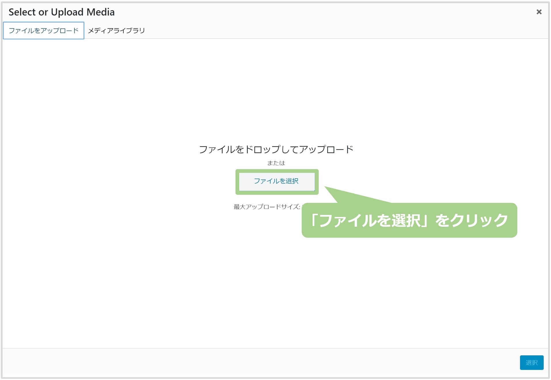Click the word Media in the dialog title
Screen dimensions: 551x380
pos(100,12)
